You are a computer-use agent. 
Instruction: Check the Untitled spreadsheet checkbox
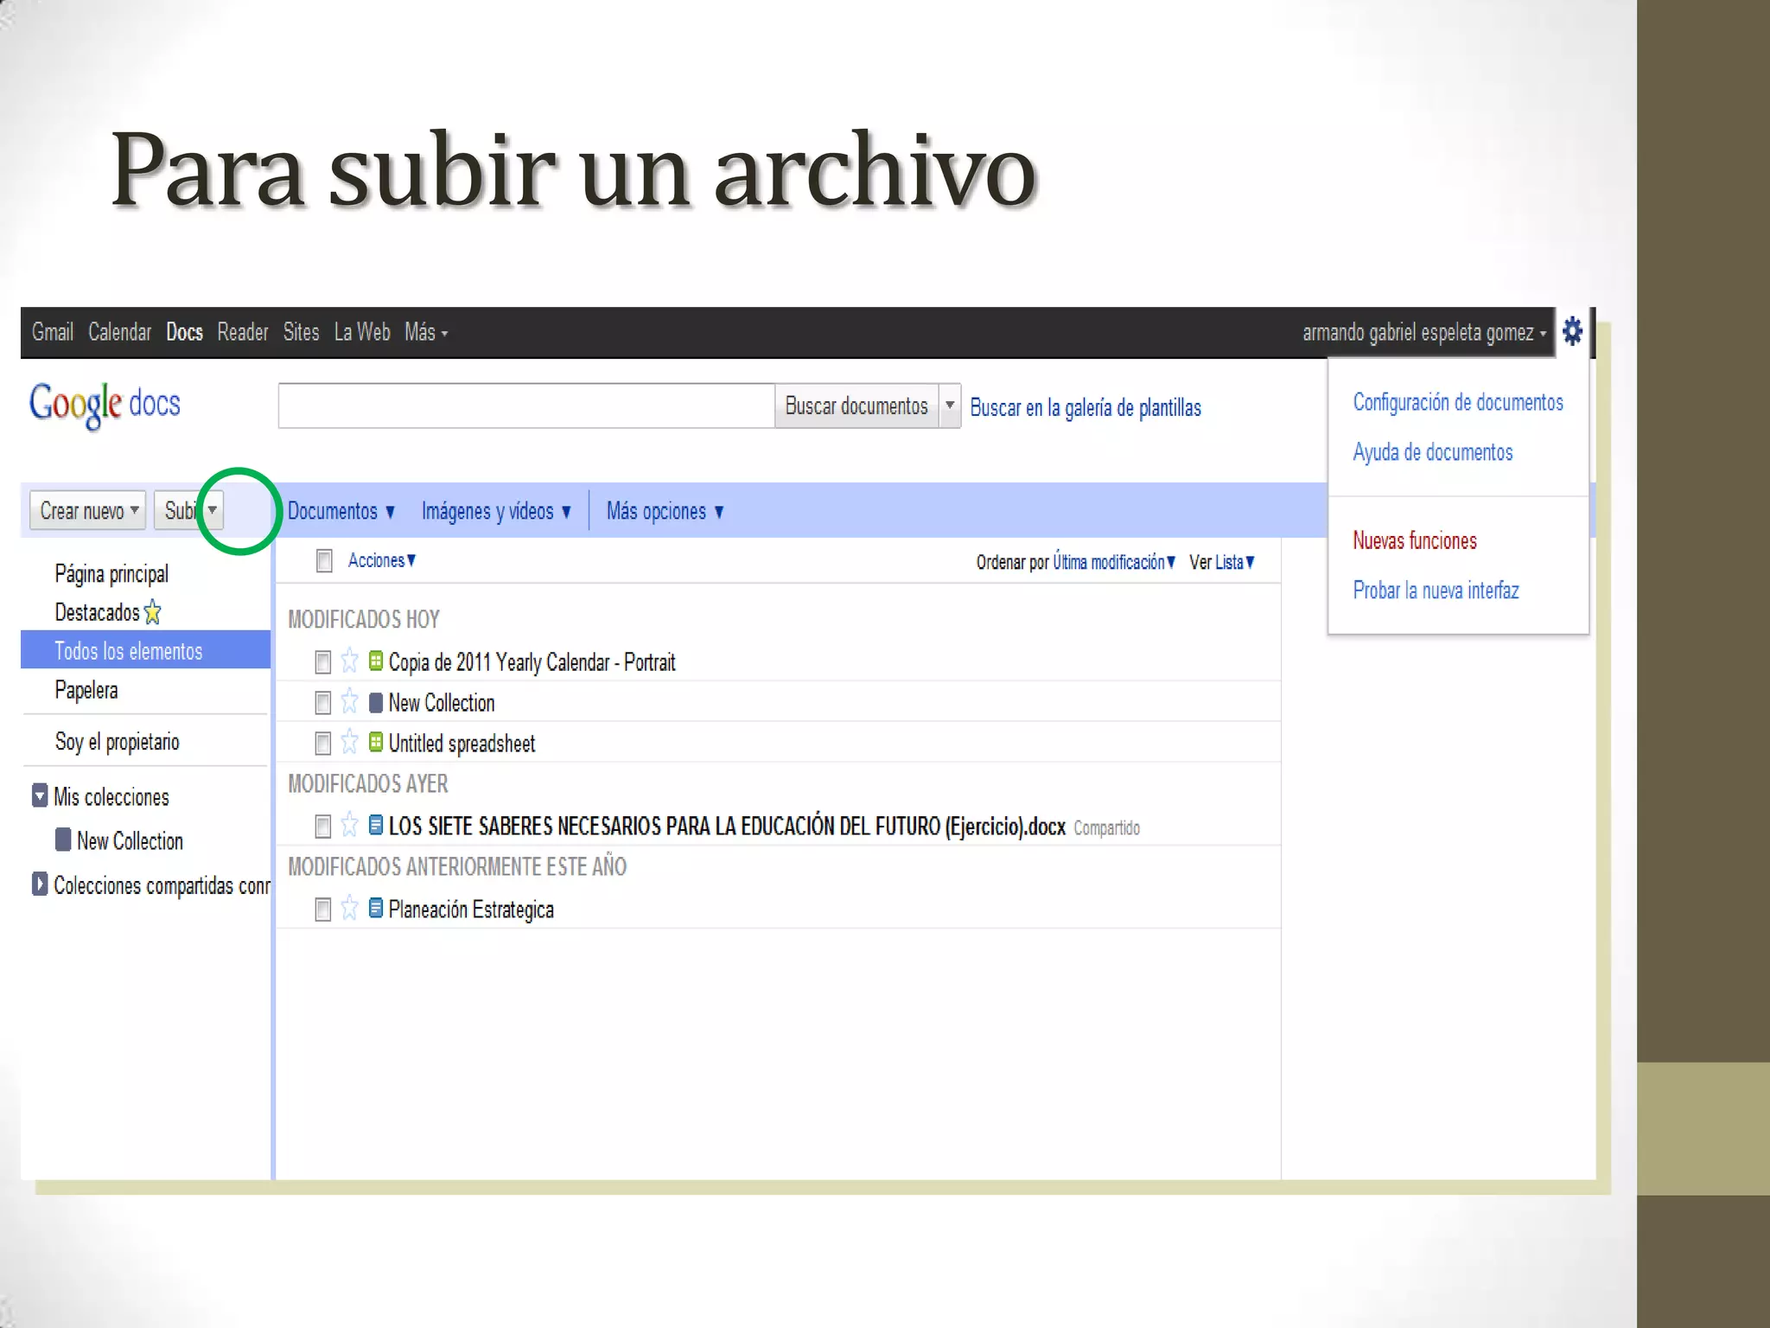click(322, 744)
